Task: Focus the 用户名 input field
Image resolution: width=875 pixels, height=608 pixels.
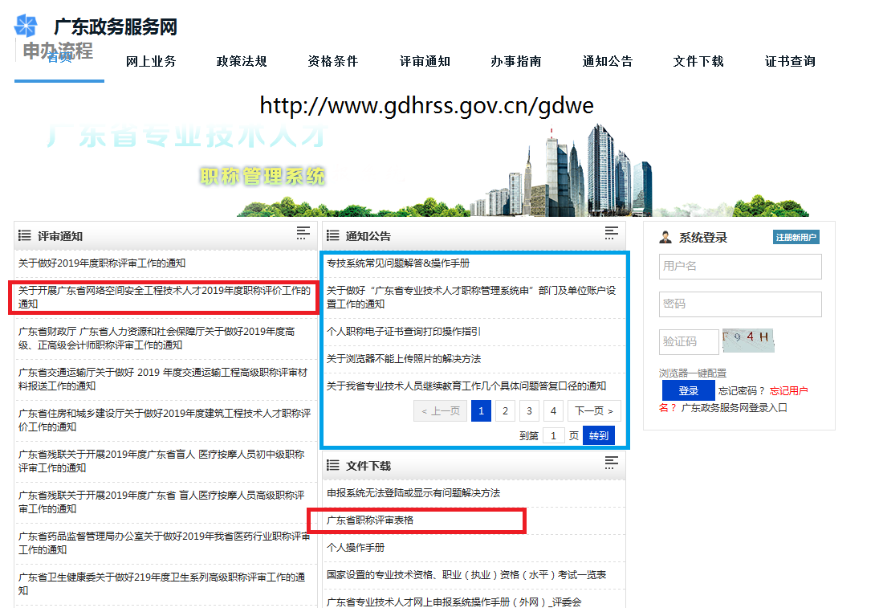Action: 740,267
